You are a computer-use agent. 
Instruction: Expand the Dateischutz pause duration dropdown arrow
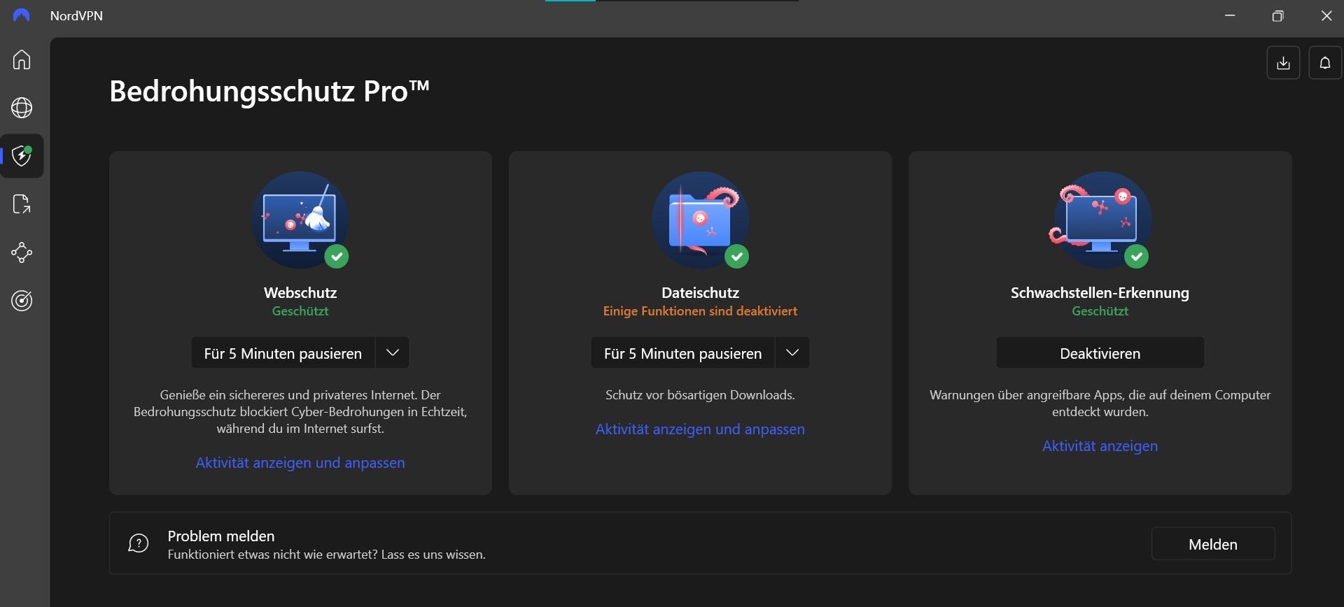pos(792,353)
